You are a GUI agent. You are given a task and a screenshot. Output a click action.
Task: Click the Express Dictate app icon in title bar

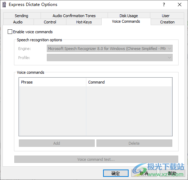click(x=4, y=5)
